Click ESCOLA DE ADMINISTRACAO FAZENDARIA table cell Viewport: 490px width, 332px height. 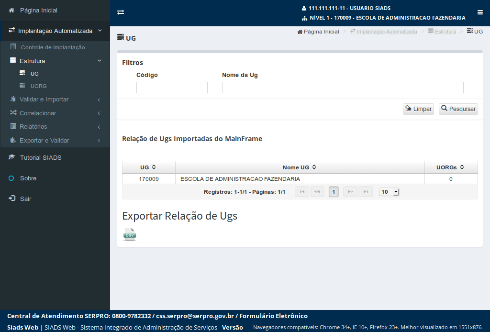point(300,179)
